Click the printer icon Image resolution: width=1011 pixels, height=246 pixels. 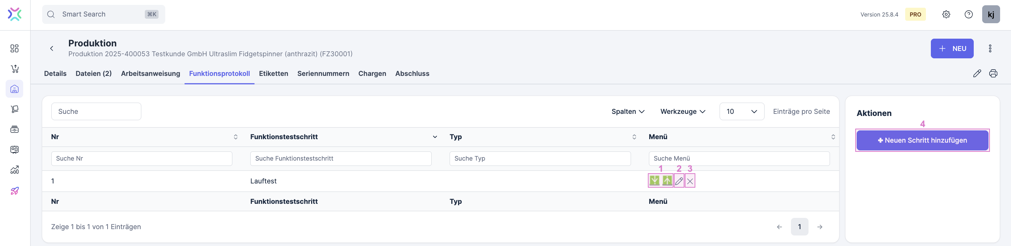(x=993, y=73)
